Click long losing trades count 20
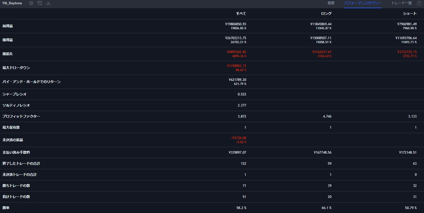Screen dimensions: 424x213 [x=329, y=197]
